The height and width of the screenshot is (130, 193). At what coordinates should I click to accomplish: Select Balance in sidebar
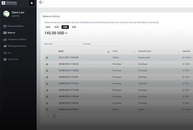click(11, 33)
